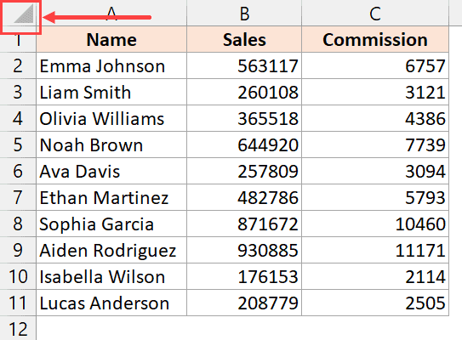Select column B header
The width and height of the screenshot is (462, 340).
point(244,13)
